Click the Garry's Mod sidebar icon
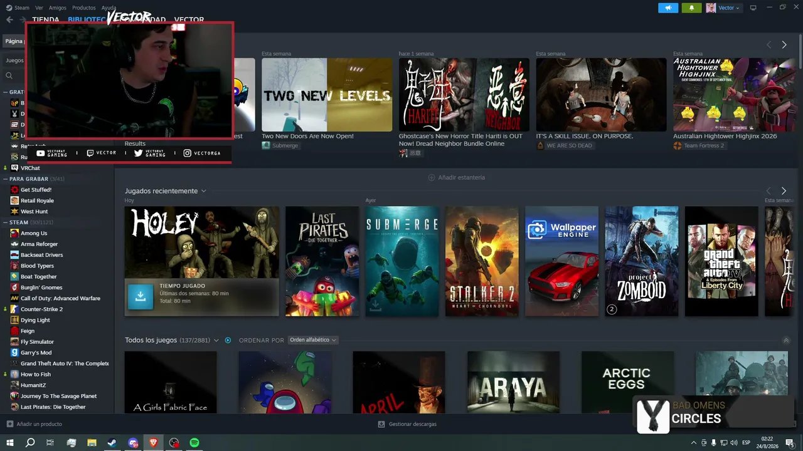Image resolution: width=803 pixels, height=451 pixels. pos(14,353)
